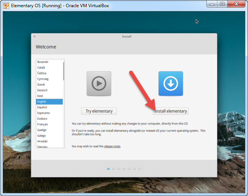Close the VirtualBox window
The image size is (248, 196).
(236, 4)
